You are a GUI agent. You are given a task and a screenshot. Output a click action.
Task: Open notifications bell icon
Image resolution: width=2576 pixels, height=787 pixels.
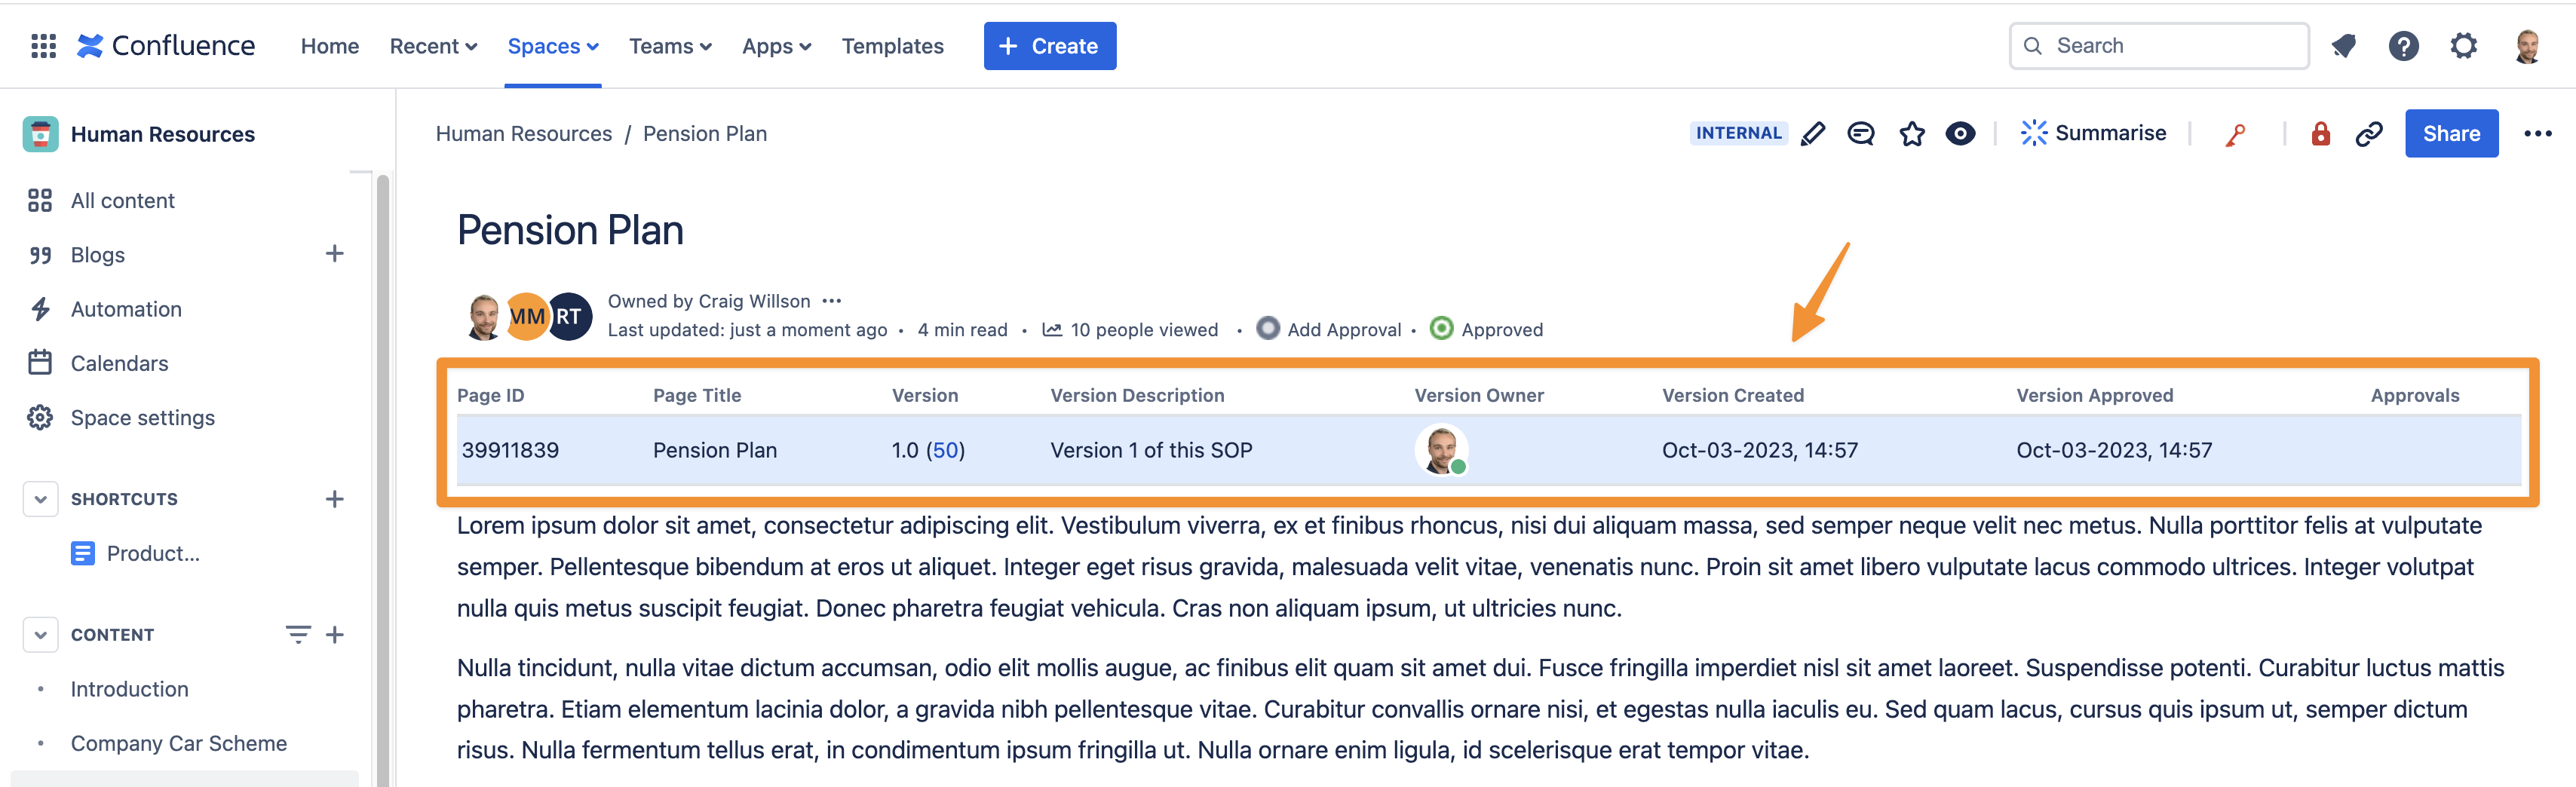(2343, 46)
